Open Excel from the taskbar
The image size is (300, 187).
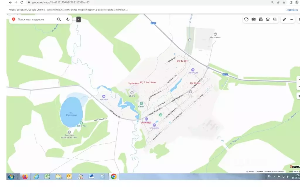click(x=47, y=177)
